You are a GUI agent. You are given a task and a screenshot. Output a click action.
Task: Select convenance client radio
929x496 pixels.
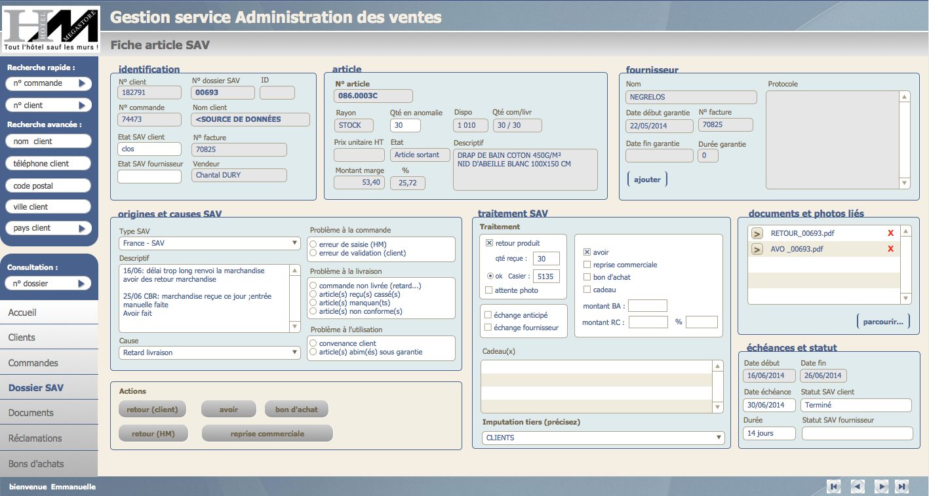tap(313, 343)
